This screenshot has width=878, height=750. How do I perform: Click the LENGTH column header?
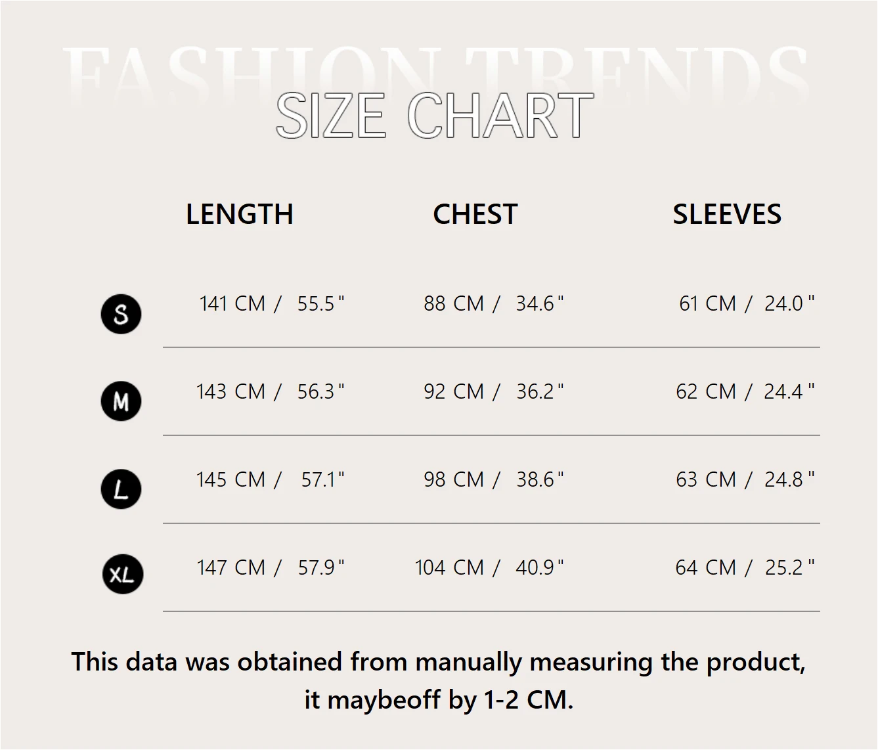(240, 215)
